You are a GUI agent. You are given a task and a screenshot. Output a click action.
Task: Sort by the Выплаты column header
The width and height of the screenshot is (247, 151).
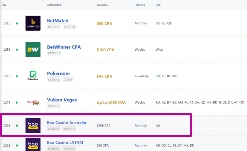tap(103, 5)
